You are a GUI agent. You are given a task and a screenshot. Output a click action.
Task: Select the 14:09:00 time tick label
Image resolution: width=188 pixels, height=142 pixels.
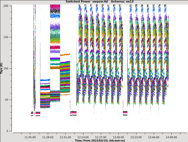point(171,137)
